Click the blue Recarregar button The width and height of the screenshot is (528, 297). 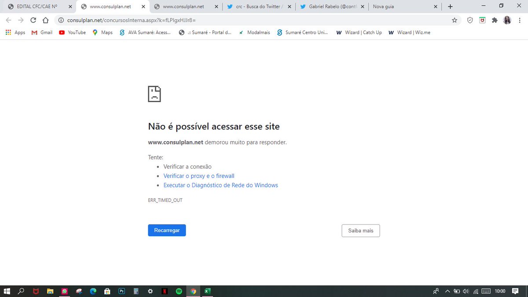[167, 231]
